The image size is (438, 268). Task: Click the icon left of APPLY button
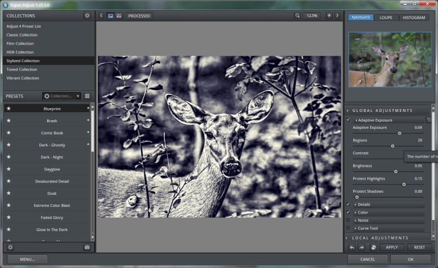[x=373, y=247]
